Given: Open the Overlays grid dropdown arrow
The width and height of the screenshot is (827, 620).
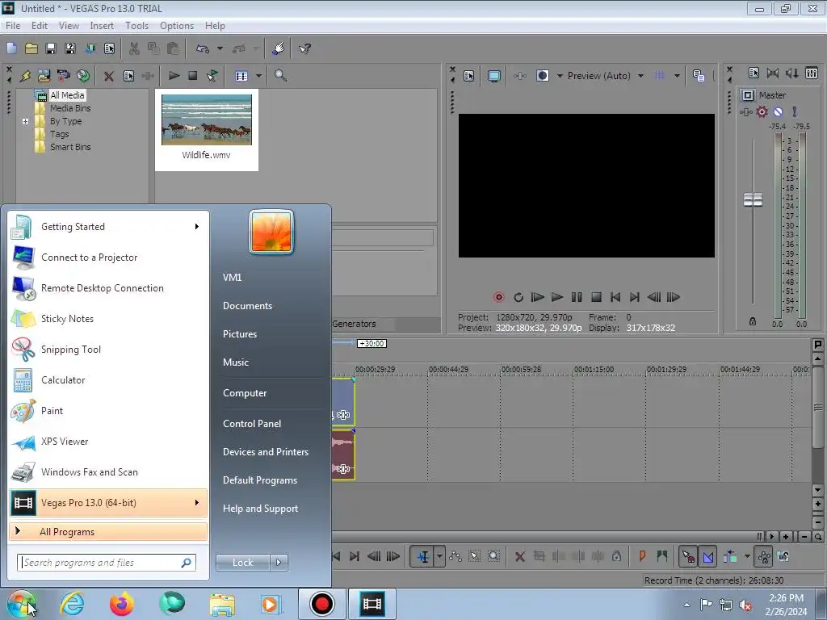Looking at the screenshot, I should (x=677, y=76).
